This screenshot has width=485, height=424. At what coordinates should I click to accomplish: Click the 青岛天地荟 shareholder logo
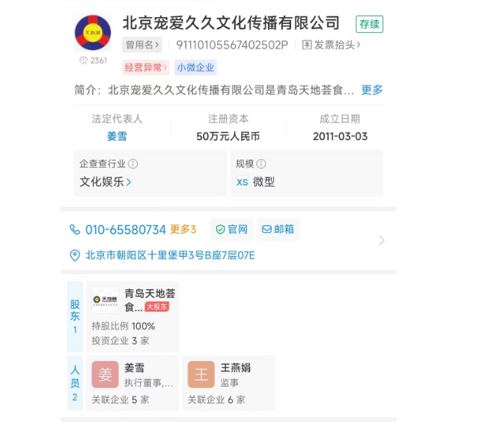106,299
